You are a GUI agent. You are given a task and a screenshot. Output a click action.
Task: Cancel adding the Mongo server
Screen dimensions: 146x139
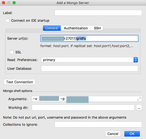(113, 134)
